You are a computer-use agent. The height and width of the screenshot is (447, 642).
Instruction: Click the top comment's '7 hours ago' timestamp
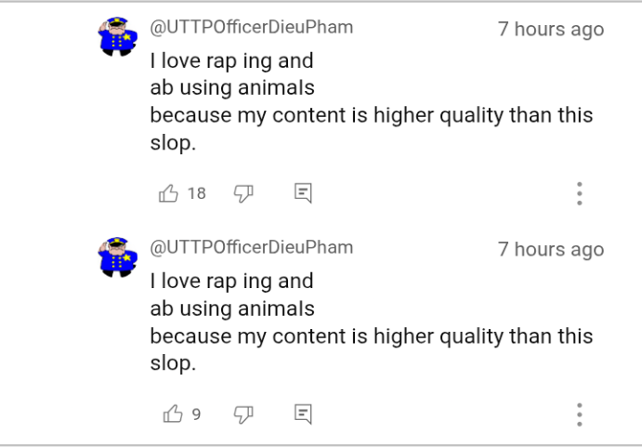point(551,29)
